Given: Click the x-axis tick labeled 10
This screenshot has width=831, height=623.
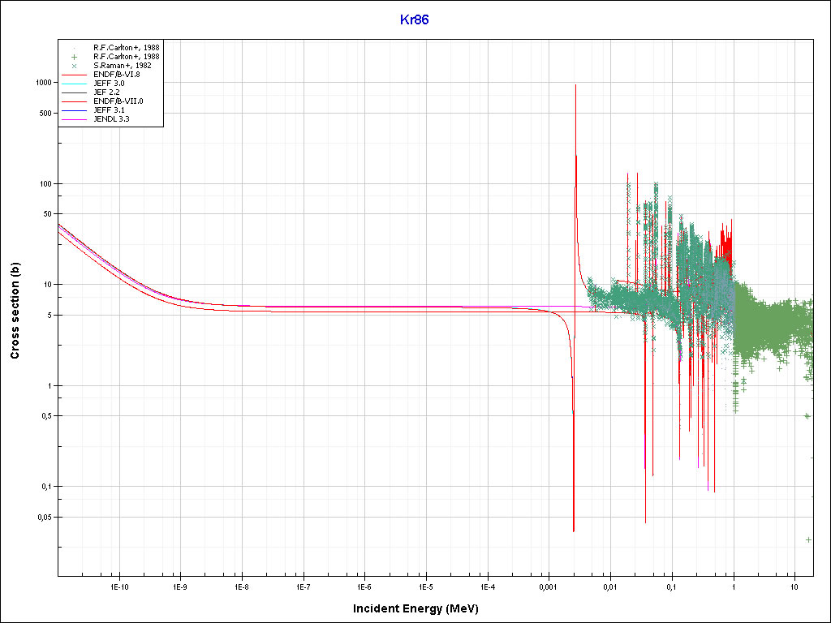Looking at the screenshot, I should pos(794,586).
